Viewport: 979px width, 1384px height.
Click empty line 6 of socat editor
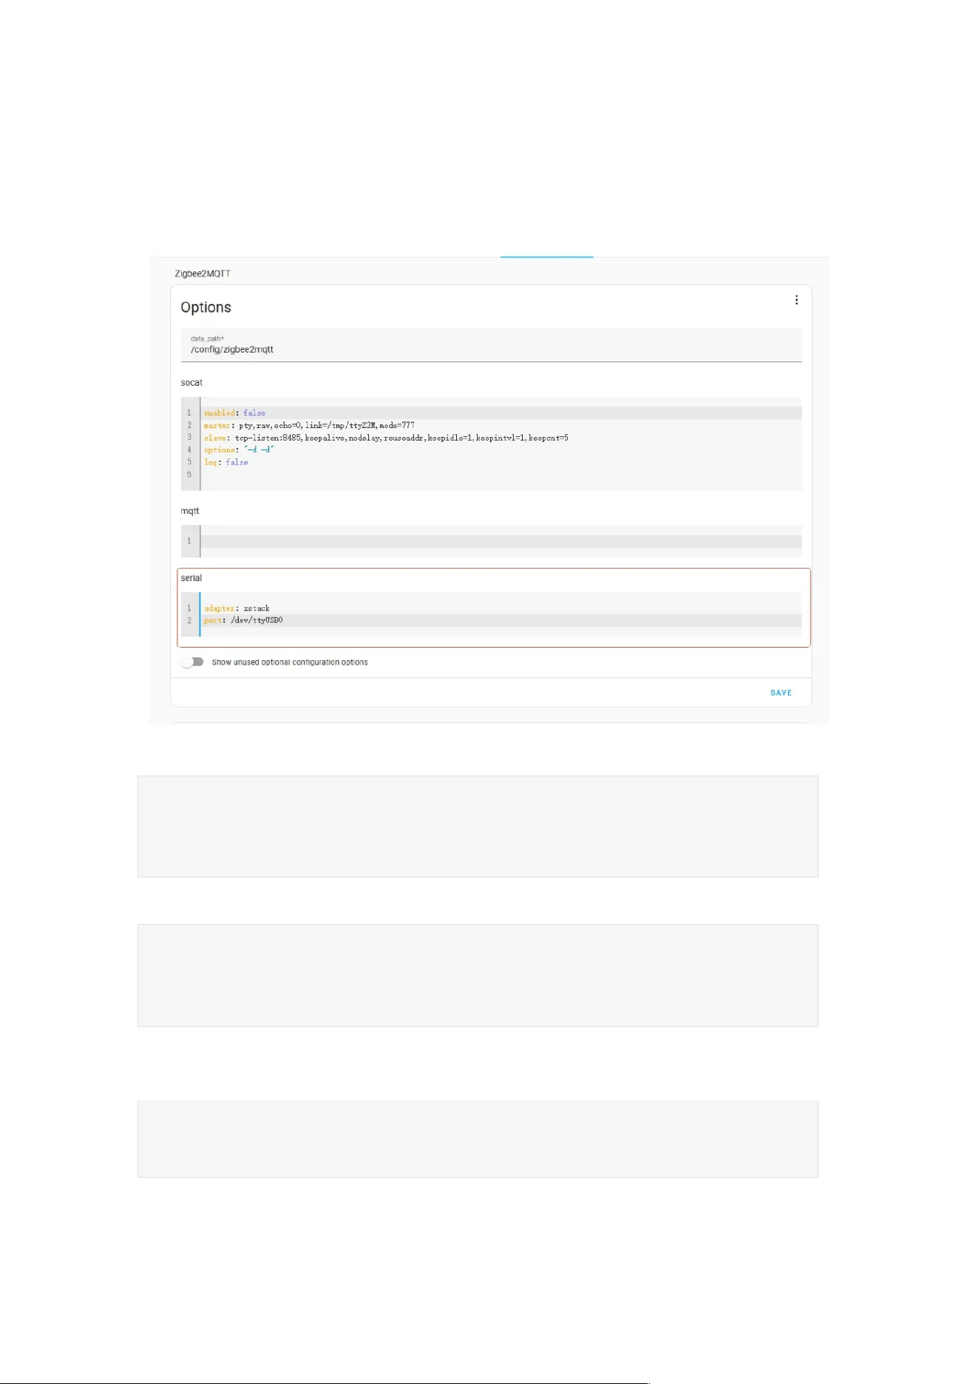(x=501, y=475)
